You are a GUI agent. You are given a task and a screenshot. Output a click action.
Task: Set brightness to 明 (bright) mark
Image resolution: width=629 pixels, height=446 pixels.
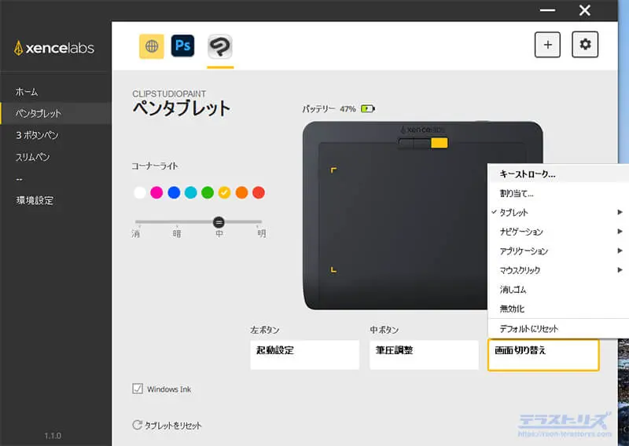262,233
